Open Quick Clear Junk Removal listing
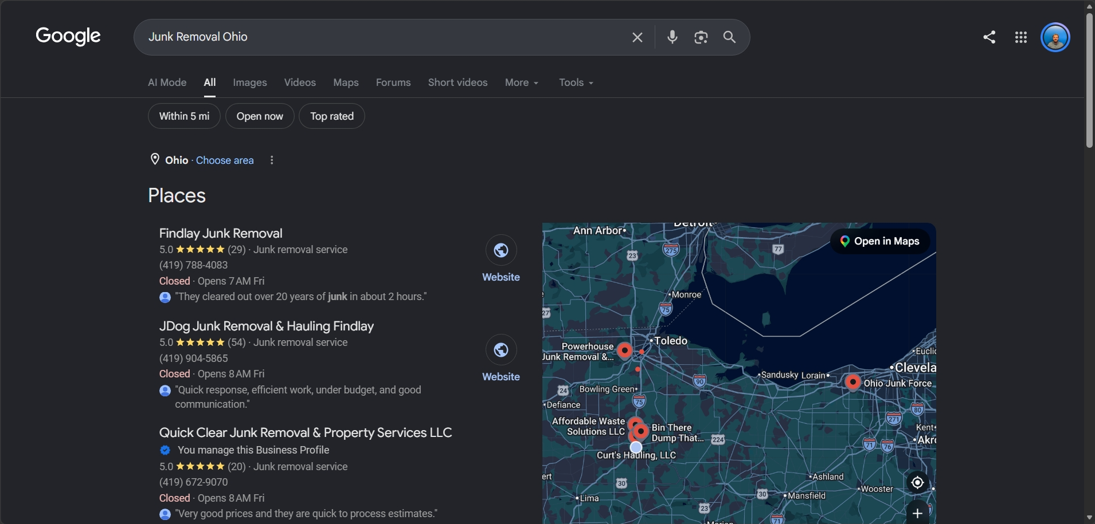This screenshot has width=1095, height=524. point(306,433)
